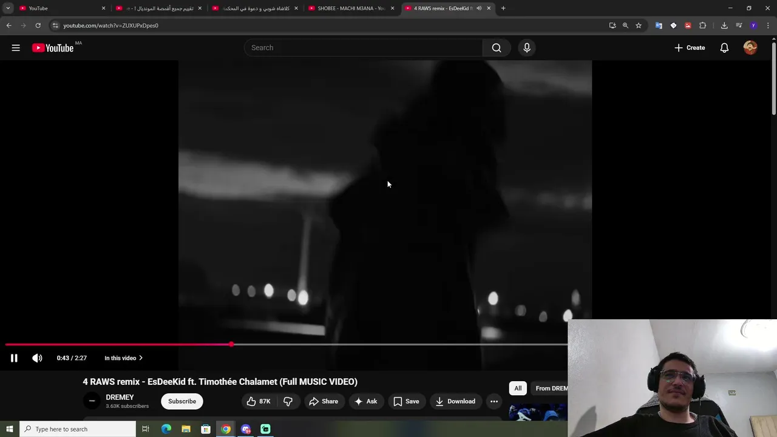Viewport: 777px width, 437px height.
Task: Install app via address bar icon
Action: (x=612, y=25)
